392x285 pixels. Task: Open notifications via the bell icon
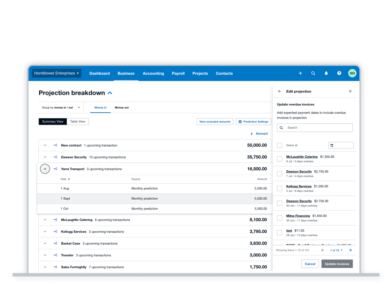pos(326,73)
